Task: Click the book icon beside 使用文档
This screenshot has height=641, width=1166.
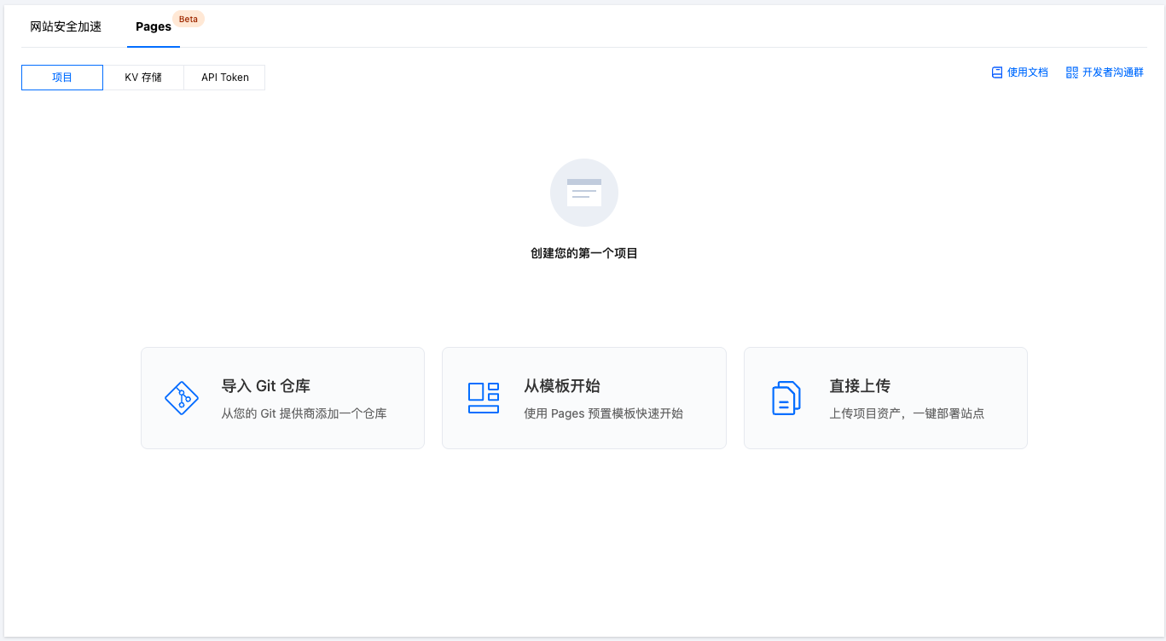Action: (x=996, y=72)
